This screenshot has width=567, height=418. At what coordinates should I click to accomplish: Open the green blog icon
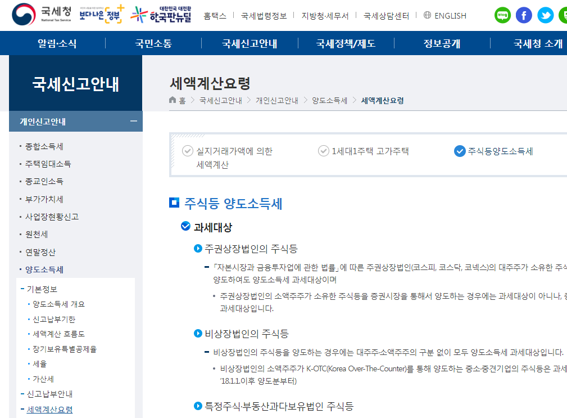point(502,15)
